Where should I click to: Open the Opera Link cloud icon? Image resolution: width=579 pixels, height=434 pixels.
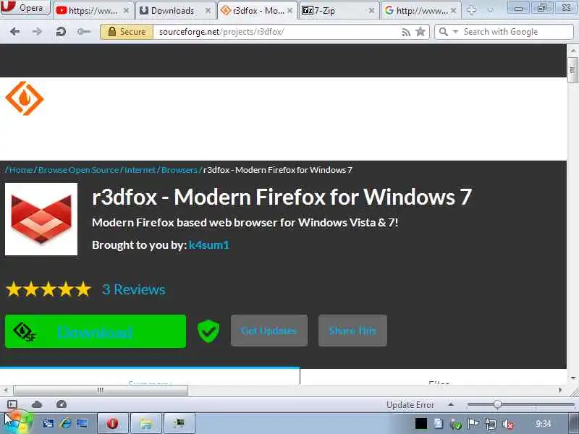pyautogui.click(x=37, y=404)
